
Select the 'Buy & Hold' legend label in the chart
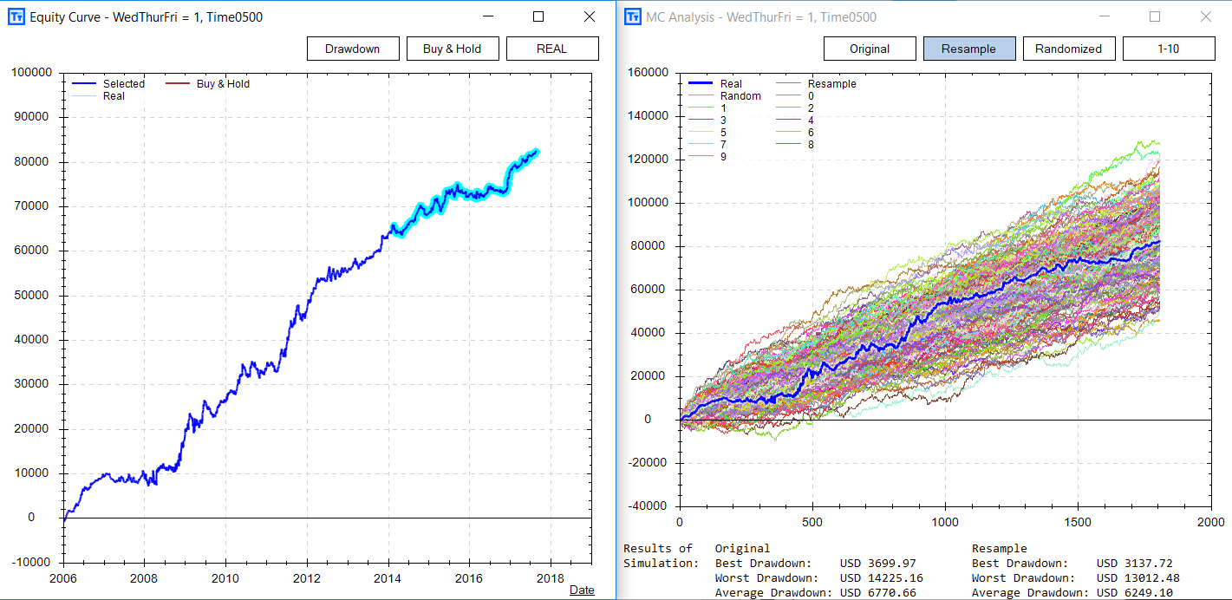click(223, 84)
